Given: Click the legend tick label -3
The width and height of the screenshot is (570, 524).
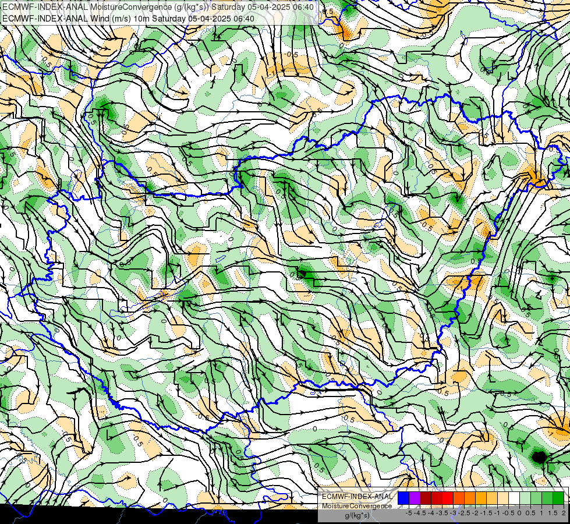Looking at the screenshot, I should 453,513.
